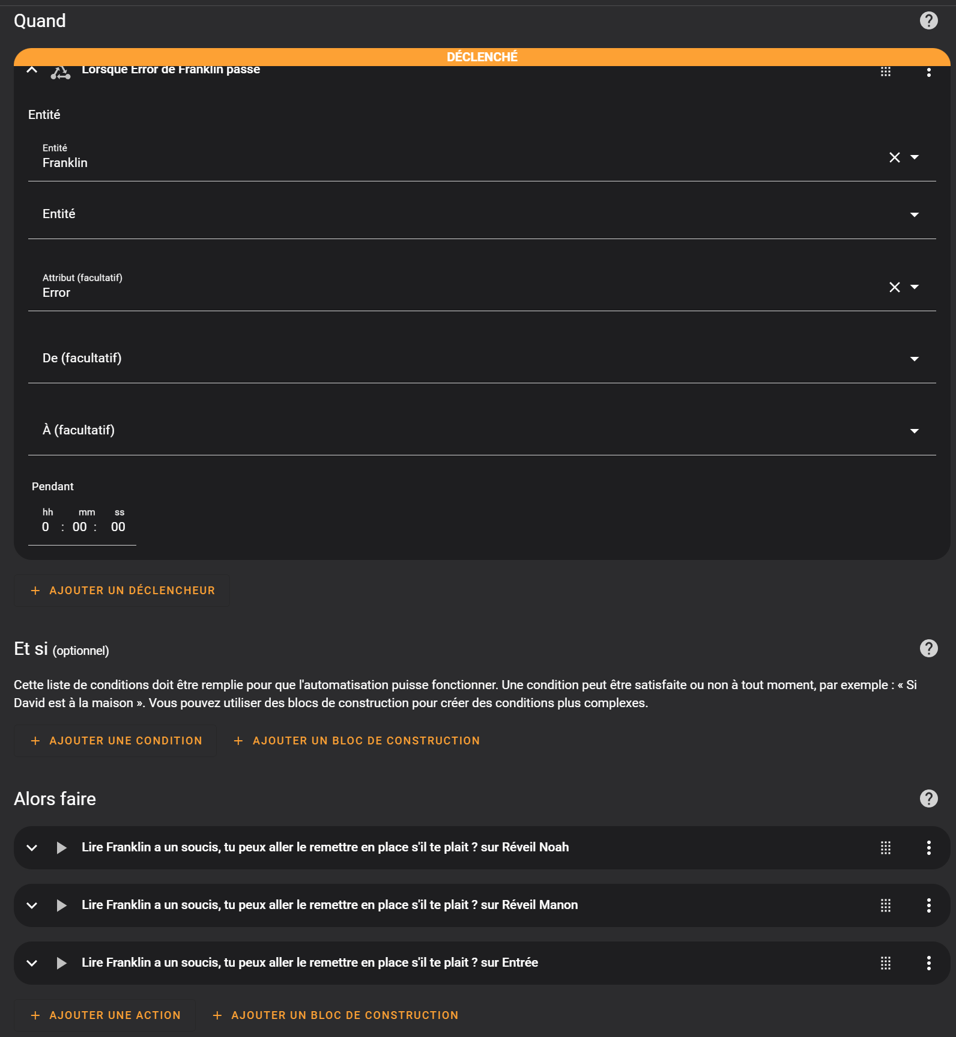Clear the Franklin entity selection
956x1037 pixels.
[894, 157]
